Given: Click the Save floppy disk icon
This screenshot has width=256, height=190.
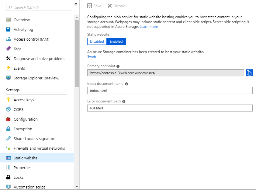Looking at the screenshot, I should (90, 6).
